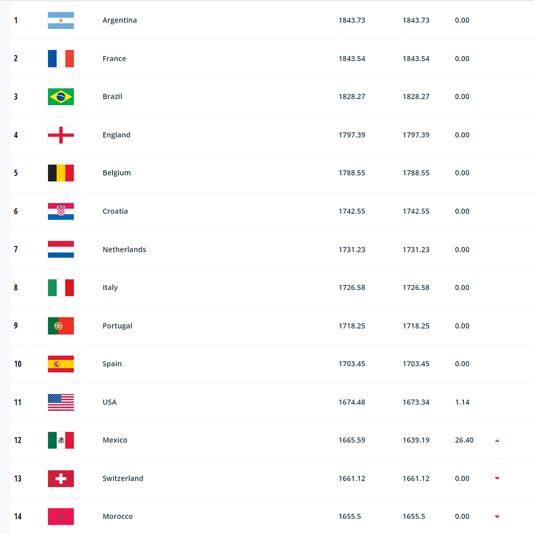534x534 pixels.
Task: Click Morocco's red down arrow indicator
Action: point(497,517)
